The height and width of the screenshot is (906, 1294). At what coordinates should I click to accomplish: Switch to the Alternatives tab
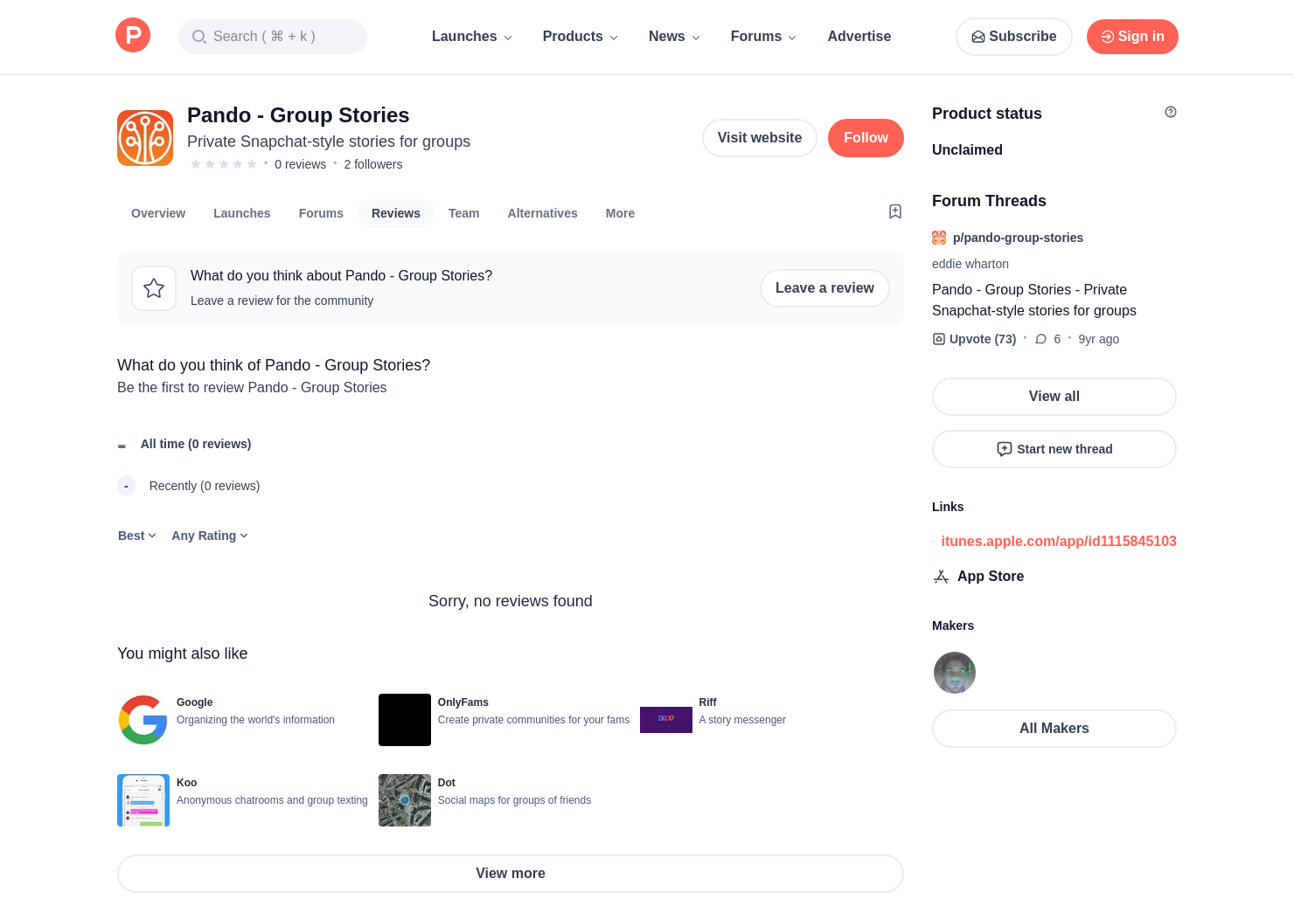542,213
